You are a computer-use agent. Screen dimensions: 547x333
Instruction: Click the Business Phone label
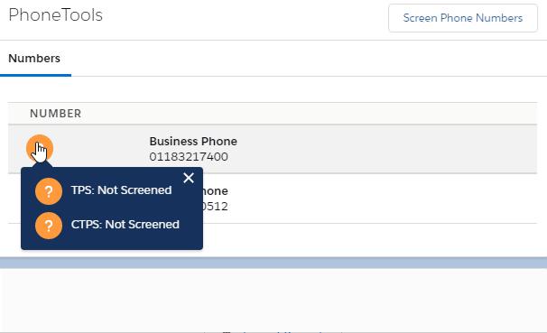point(193,141)
